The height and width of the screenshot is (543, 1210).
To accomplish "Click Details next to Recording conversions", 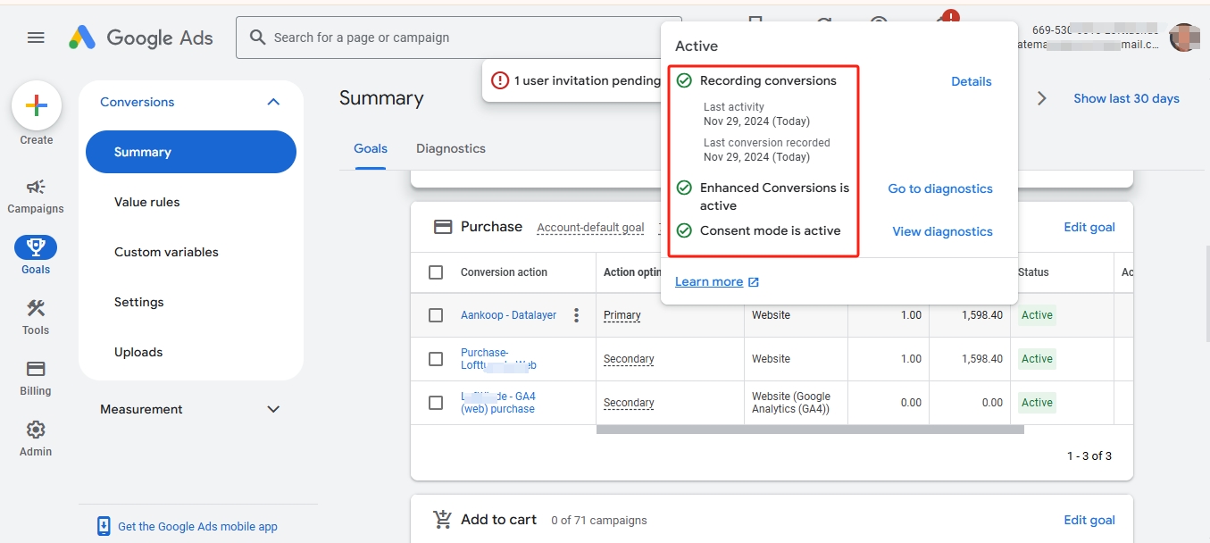I will pyautogui.click(x=972, y=81).
